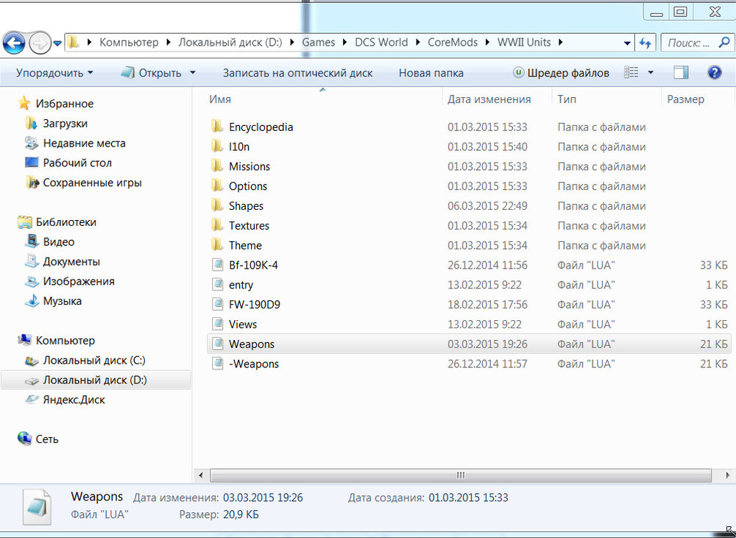Select Сеть in navigation pane
The height and width of the screenshot is (538, 736).
pyautogui.click(x=47, y=439)
